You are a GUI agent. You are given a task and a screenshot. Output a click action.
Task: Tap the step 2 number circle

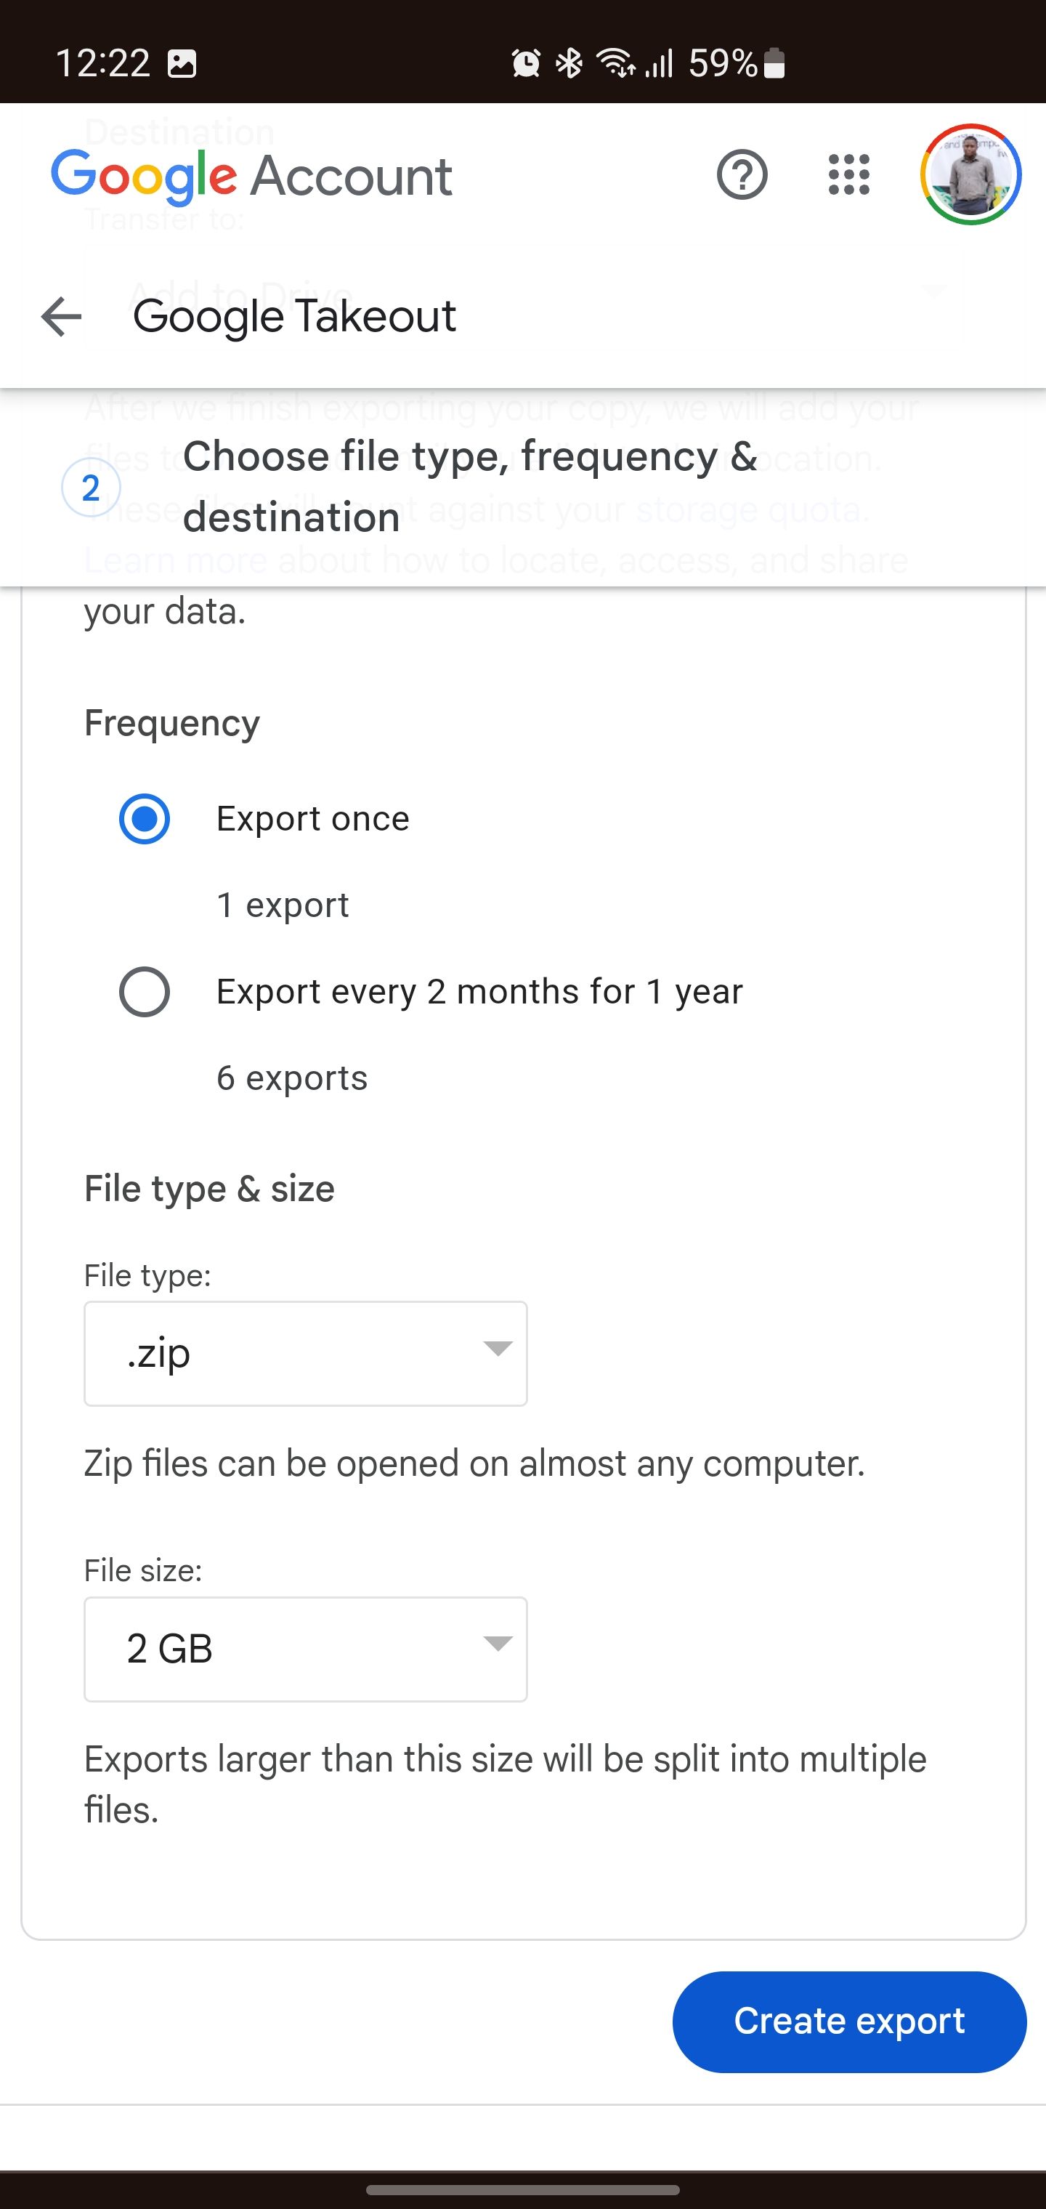(91, 487)
